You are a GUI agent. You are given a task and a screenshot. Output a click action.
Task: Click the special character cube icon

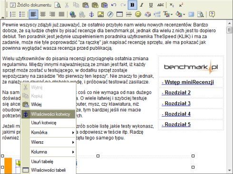[x=147, y=14]
